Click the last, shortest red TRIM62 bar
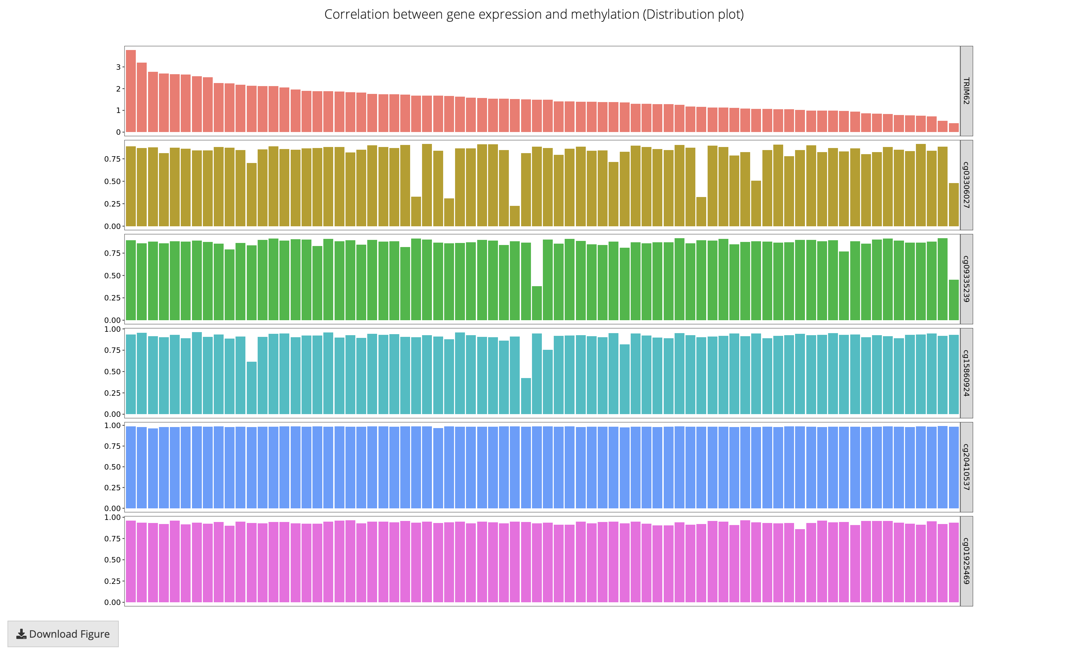 point(954,128)
